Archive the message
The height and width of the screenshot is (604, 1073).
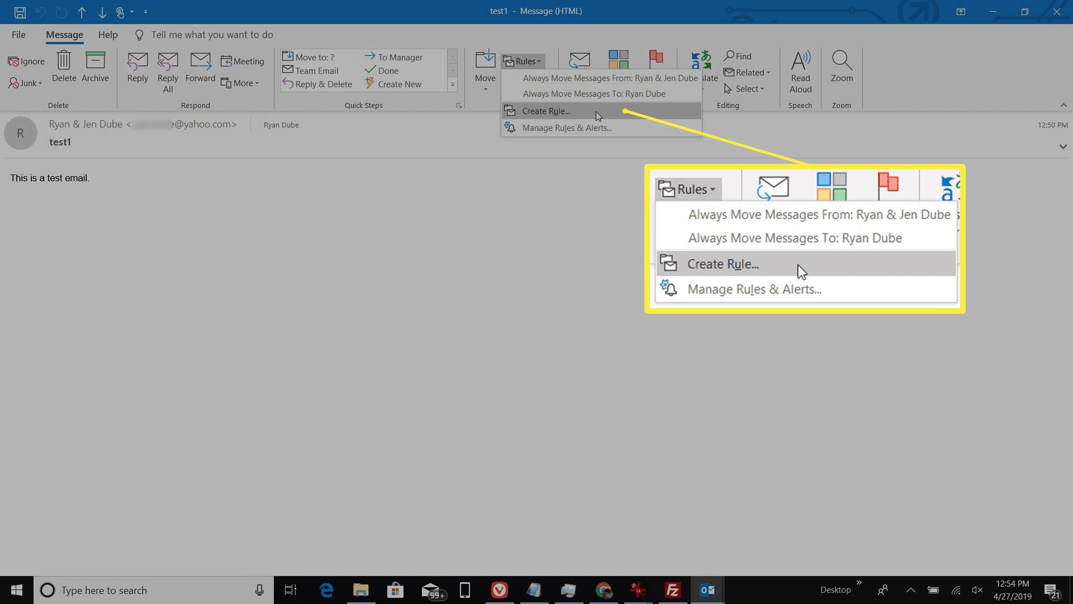[95, 67]
